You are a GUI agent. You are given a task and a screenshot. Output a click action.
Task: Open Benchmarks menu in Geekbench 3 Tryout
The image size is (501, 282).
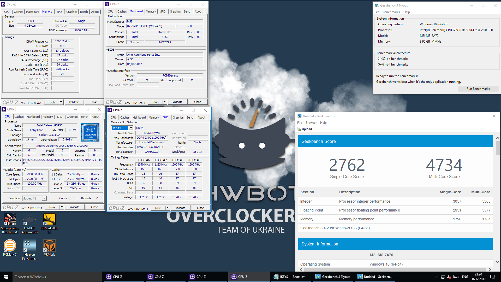[x=391, y=12]
